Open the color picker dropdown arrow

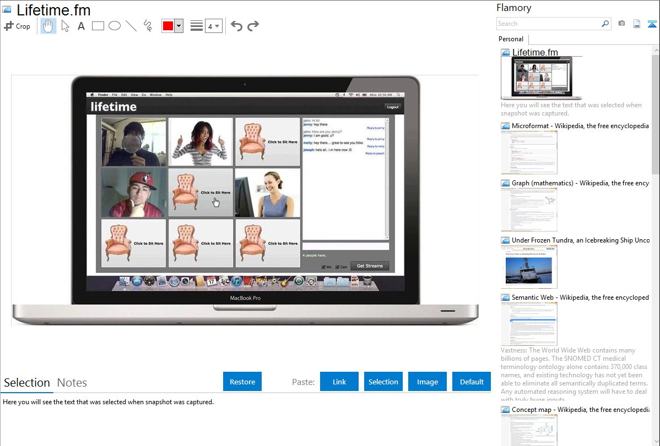pos(178,26)
